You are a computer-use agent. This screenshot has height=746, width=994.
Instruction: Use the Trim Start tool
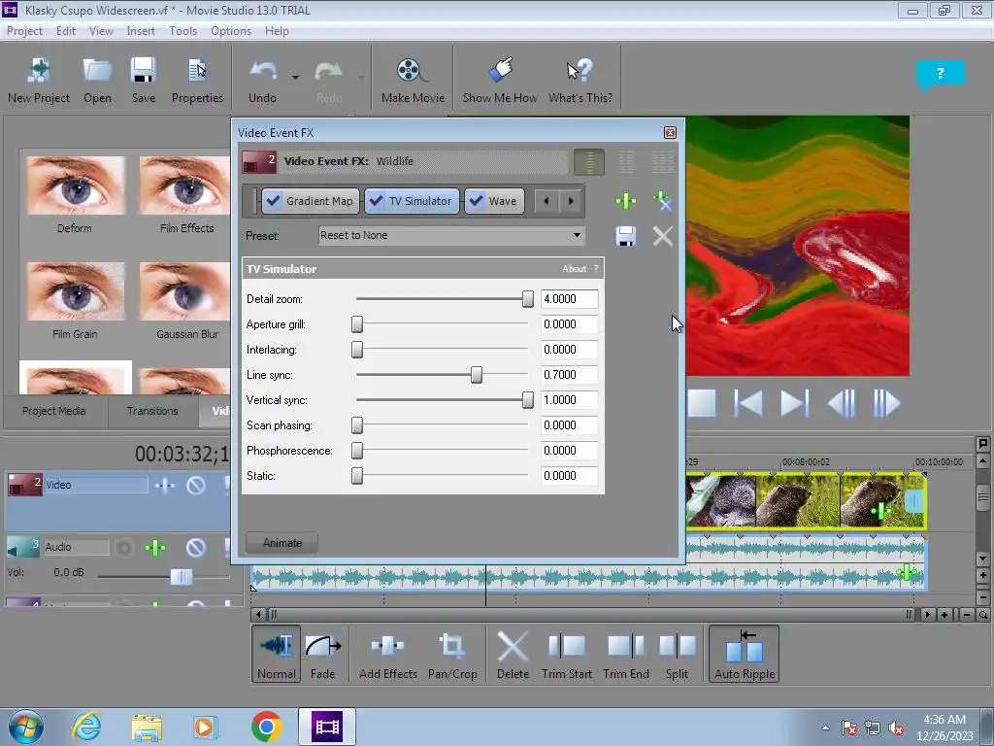pyautogui.click(x=566, y=654)
